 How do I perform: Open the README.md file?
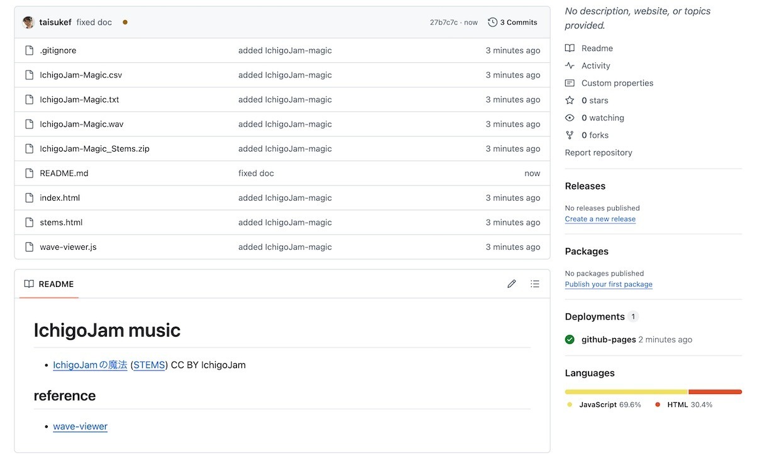[64, 173]
